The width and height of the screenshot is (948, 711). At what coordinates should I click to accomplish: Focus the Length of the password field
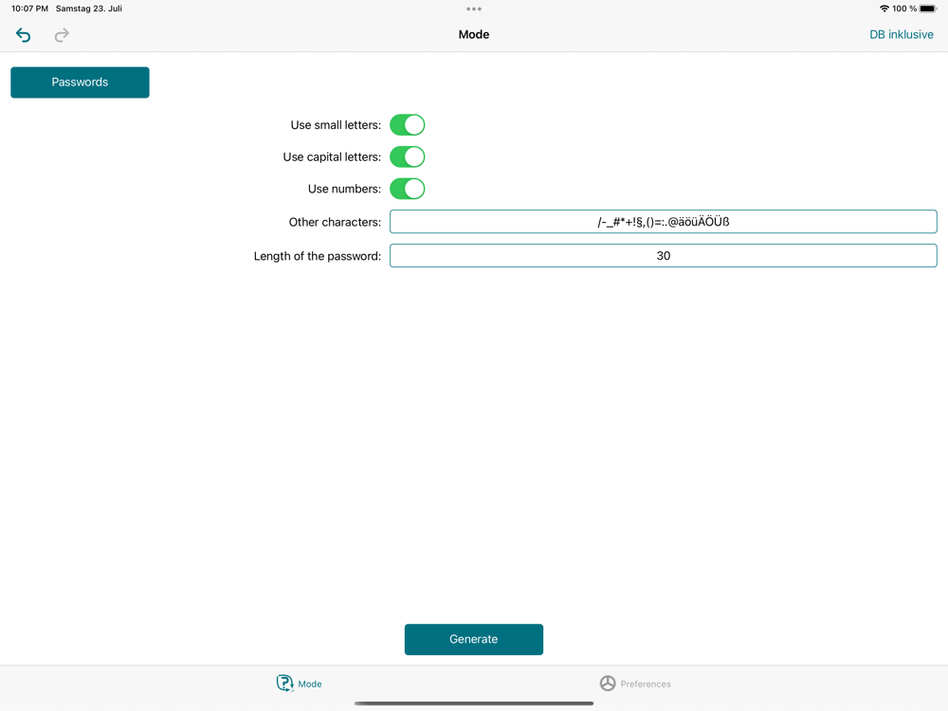tap(664, 256)
